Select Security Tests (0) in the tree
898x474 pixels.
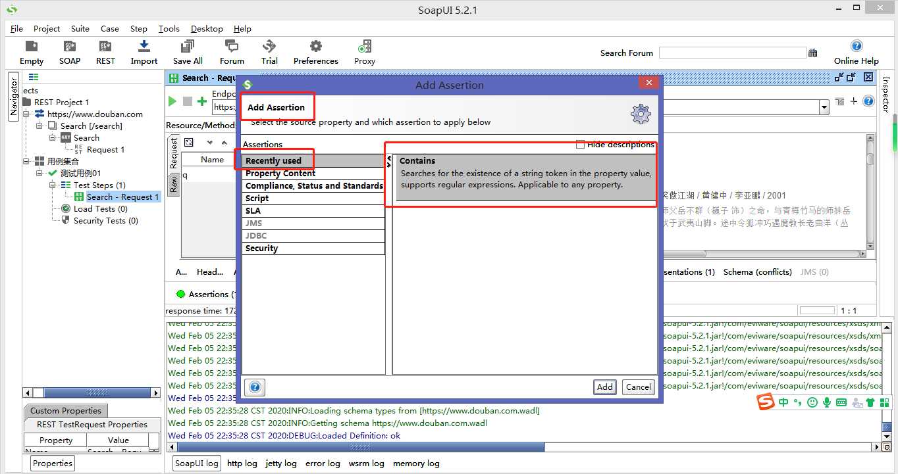[106, 221]
